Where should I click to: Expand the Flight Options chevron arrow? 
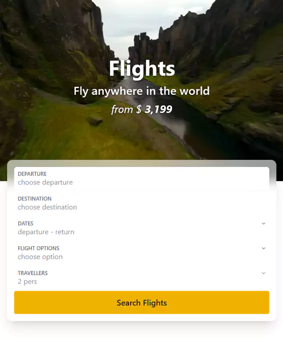(263, 248)
